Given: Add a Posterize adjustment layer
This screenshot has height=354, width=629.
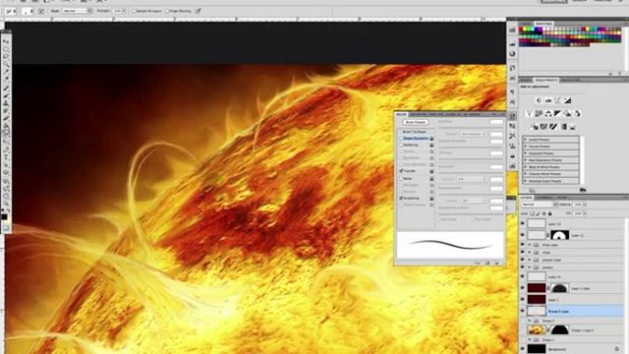Looking at the screenshot, I should 543,127.
